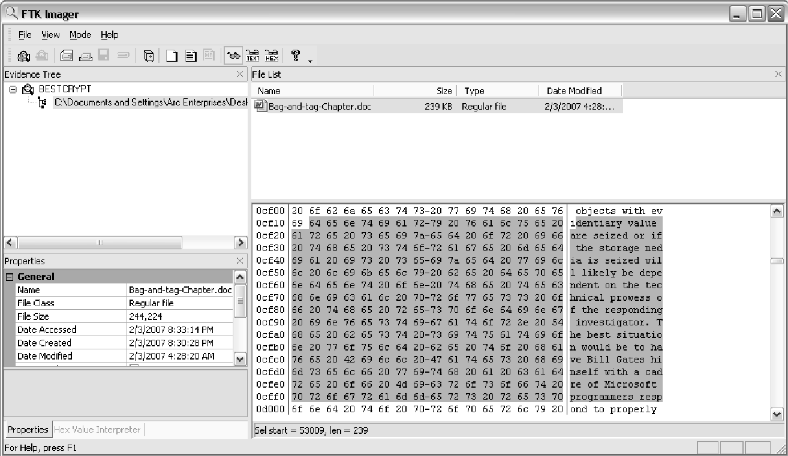The image size is (788, 456).
Task: Click the greyed DIR directory listing icon
Action: click(x=209, y=56)
